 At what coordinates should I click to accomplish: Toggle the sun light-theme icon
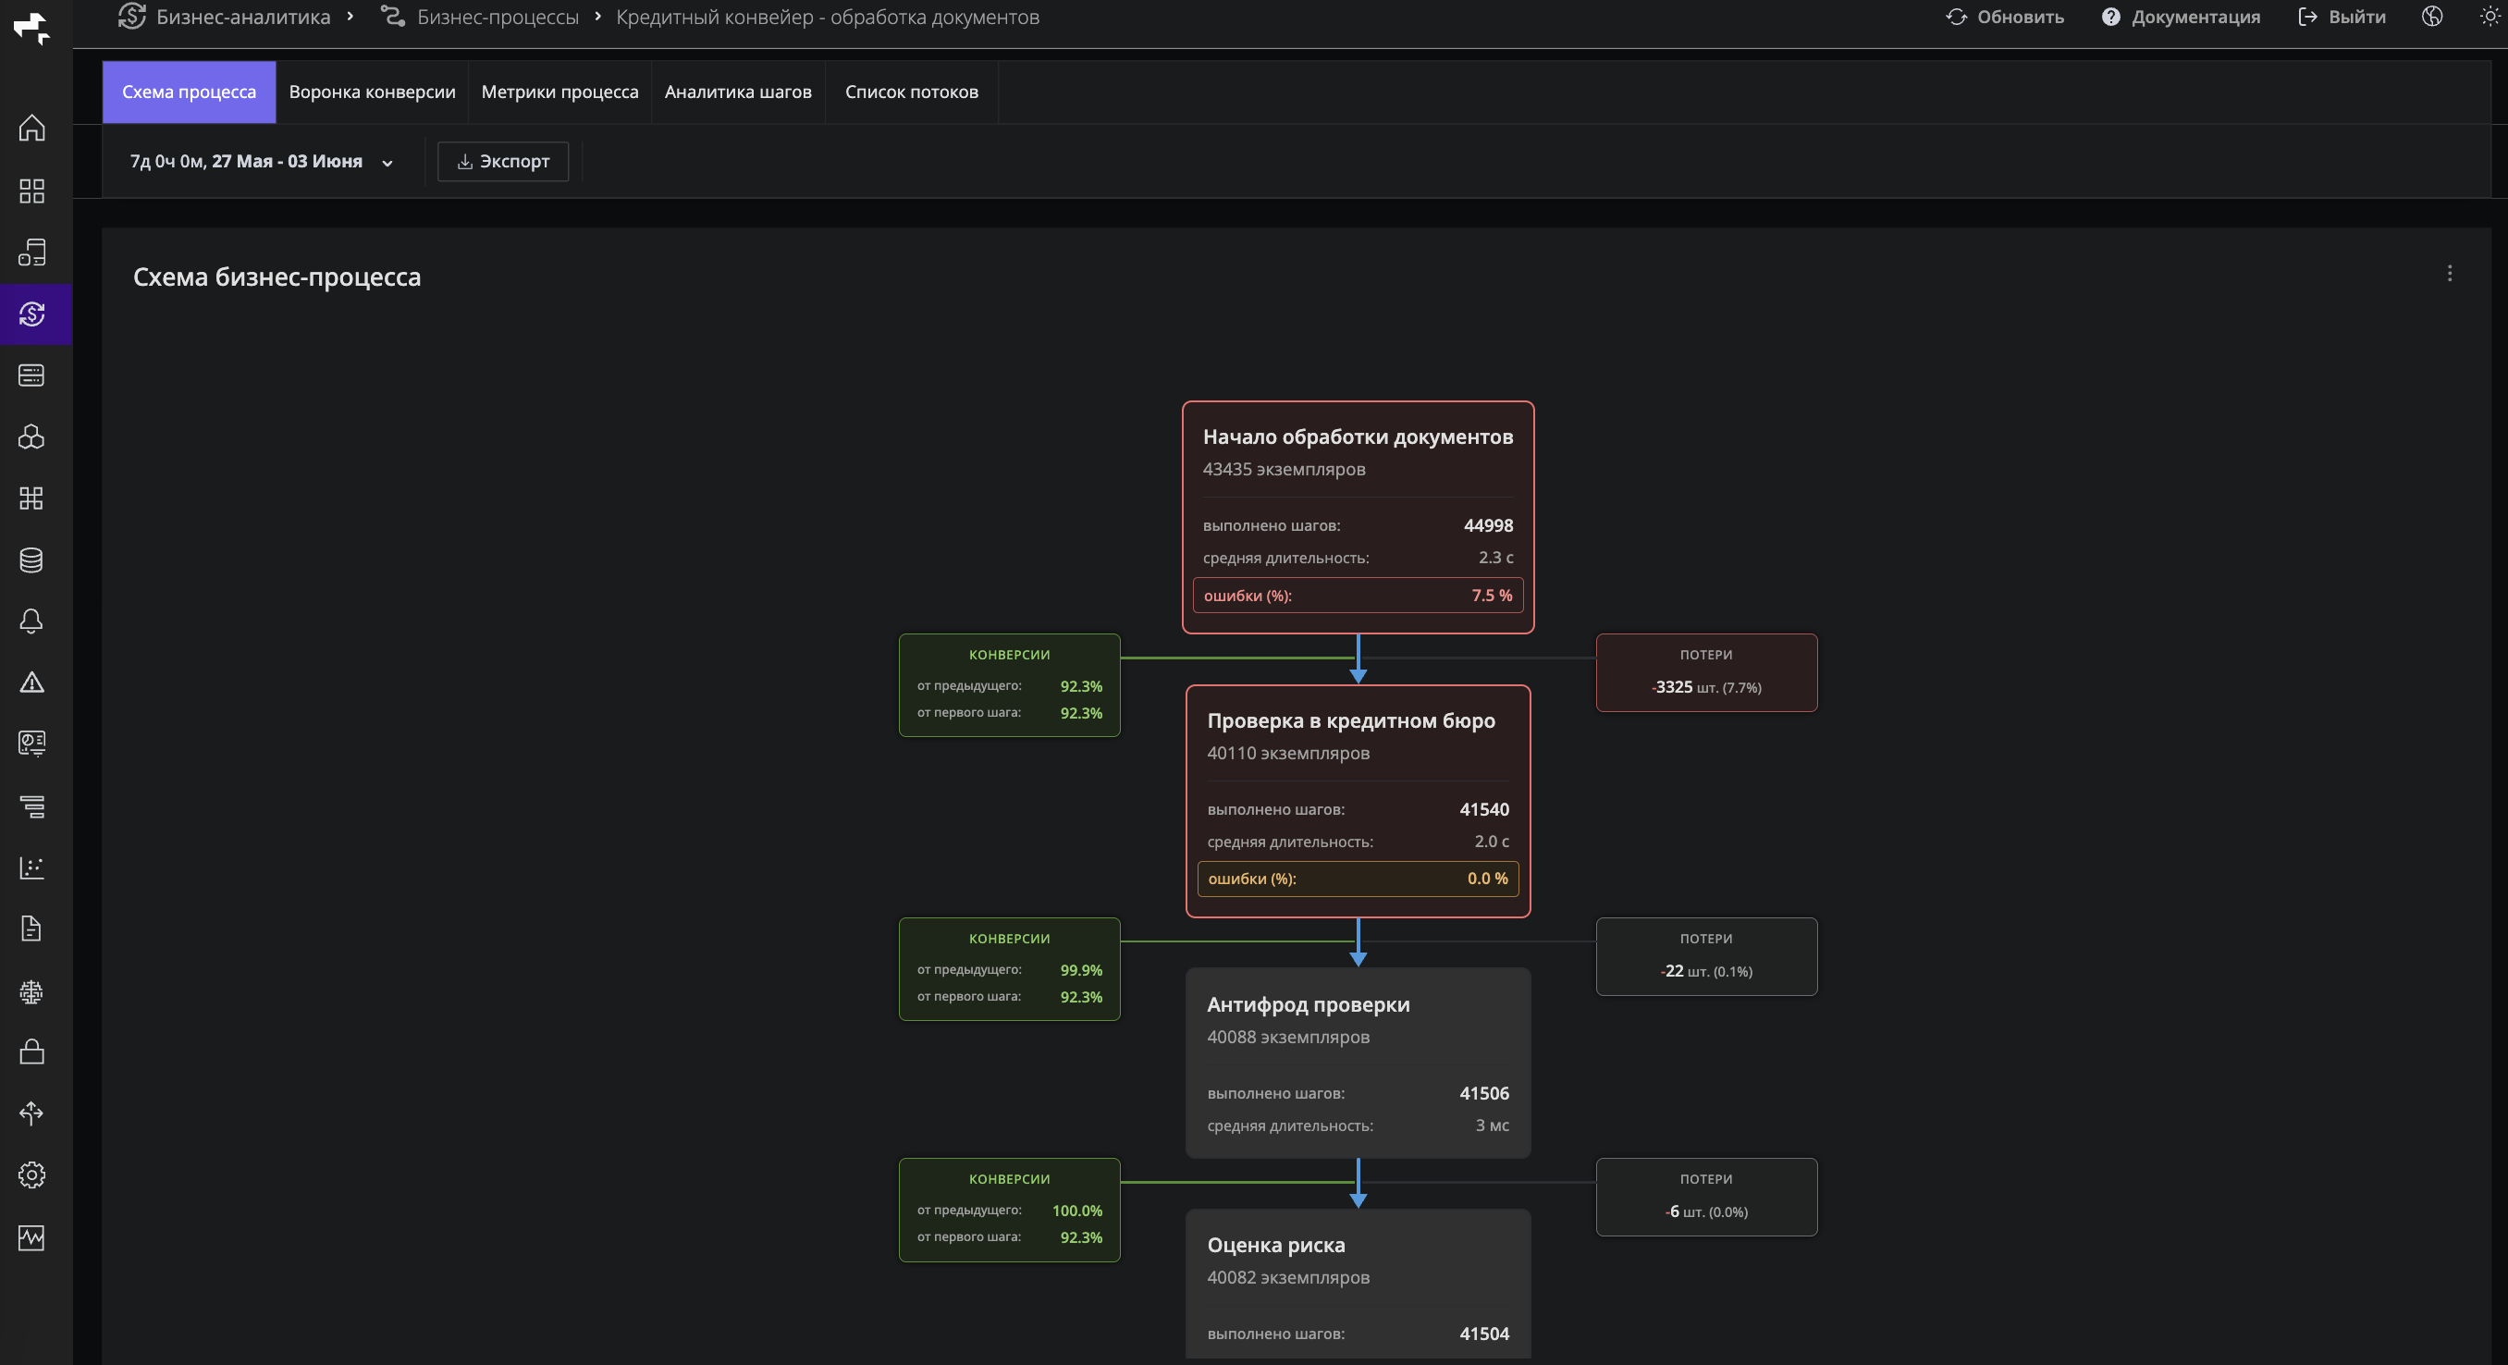[x=2490, y=17]
